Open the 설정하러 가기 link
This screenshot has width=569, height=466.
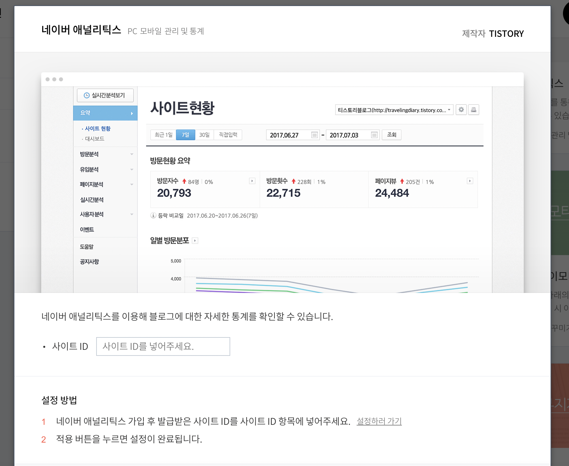pyautogui.click(x=379, y=421)
